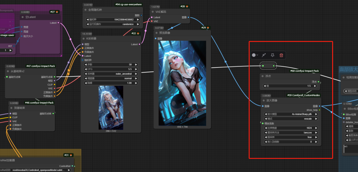This screenshot has height=172, width=358.
Task: Click the #94 cg-use-everywhere badge
Action: [x=128, y=4]
